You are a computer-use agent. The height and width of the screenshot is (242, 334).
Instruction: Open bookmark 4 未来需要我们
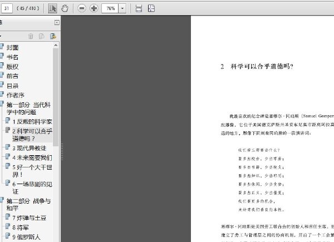tap(32, 157)
